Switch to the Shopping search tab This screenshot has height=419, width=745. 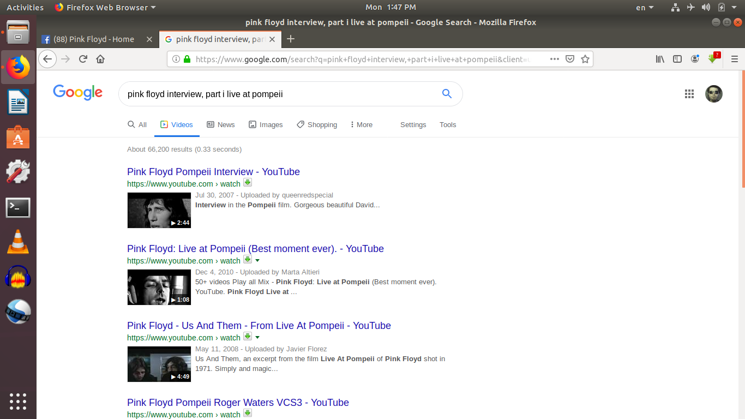[317, 125]
